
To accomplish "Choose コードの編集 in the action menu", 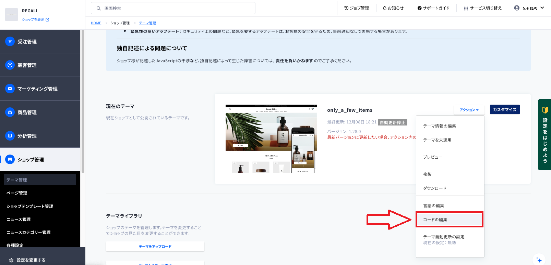I will [450, 220].
